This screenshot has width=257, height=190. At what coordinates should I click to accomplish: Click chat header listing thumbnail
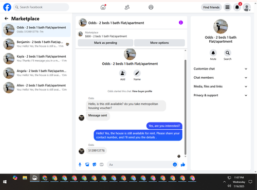(83, 23)
